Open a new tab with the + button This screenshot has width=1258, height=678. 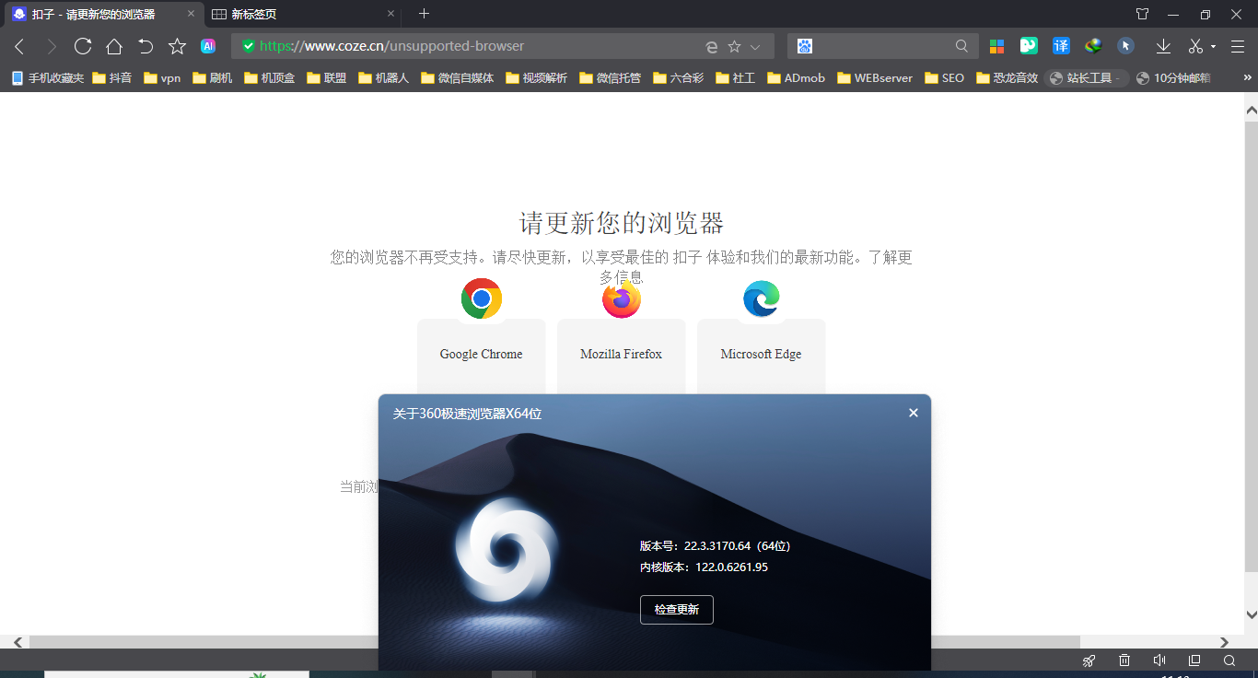coord(422,14)
